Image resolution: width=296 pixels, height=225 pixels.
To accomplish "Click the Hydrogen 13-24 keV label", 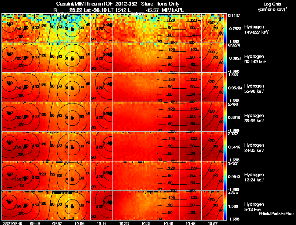I will (254, 177).
